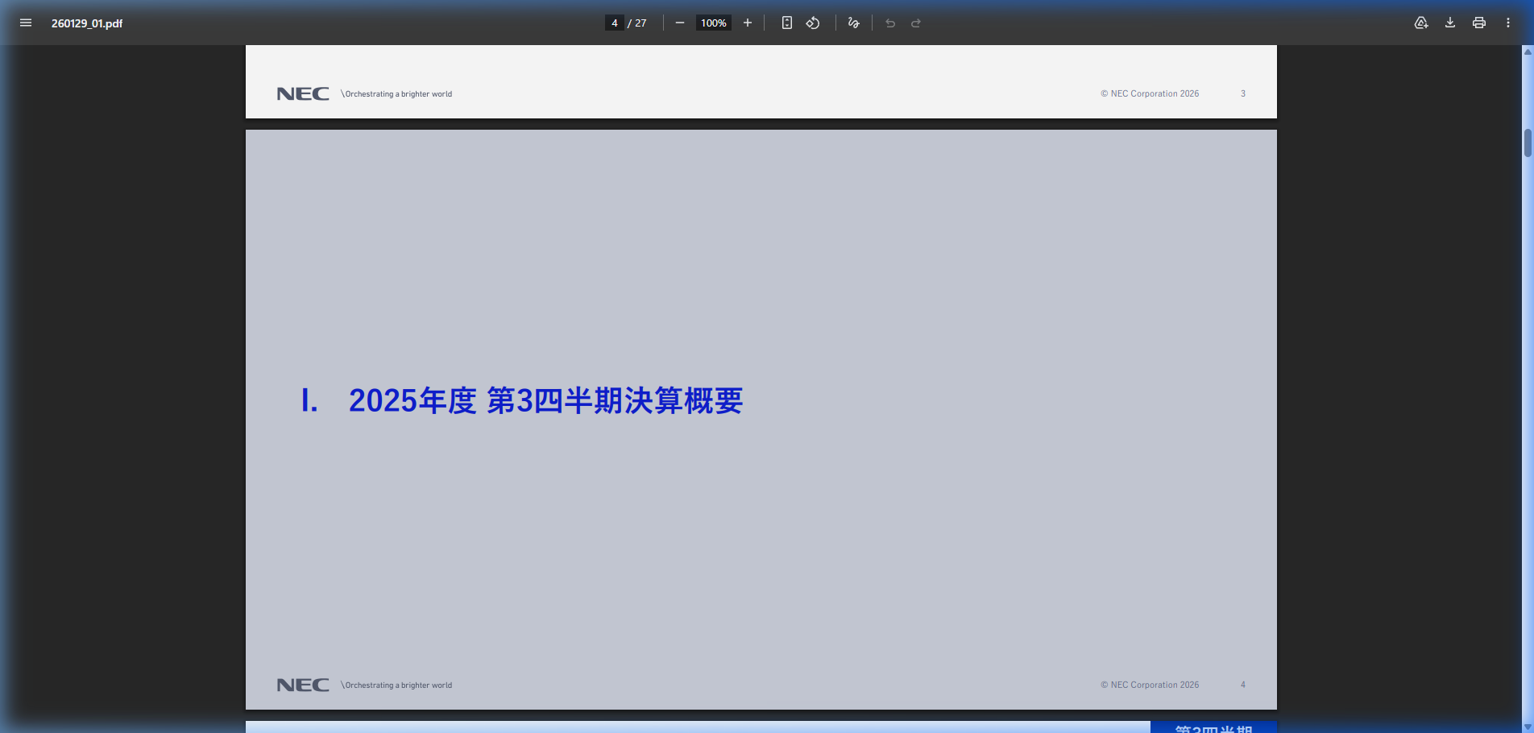Screen dimensions: 1534x733
Task: Click the fit to page icon
Action: click(x=786, y=23)
